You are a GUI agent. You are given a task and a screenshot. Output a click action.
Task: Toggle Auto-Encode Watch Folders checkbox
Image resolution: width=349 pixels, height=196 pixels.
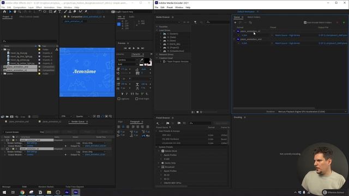(x=305, y=22)
